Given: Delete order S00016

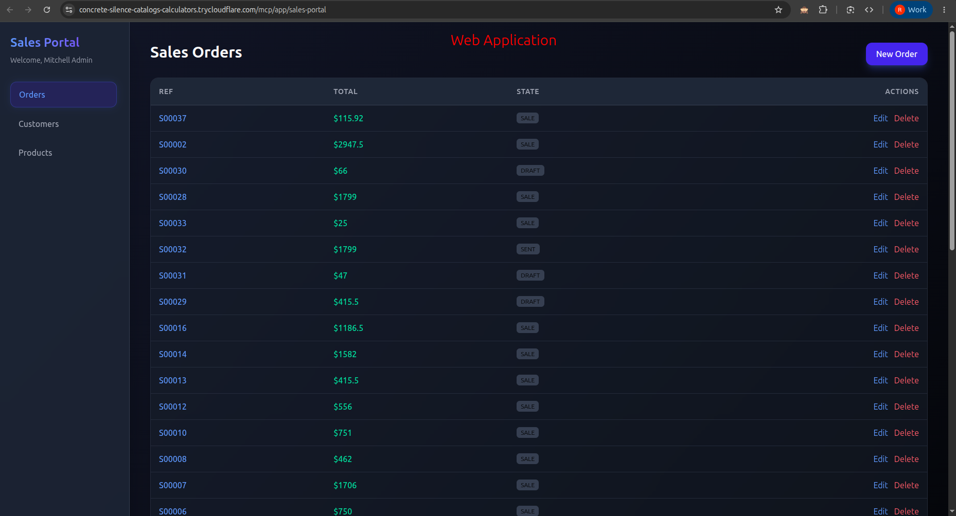Looking at the screenshot, I should coord(906,328).
